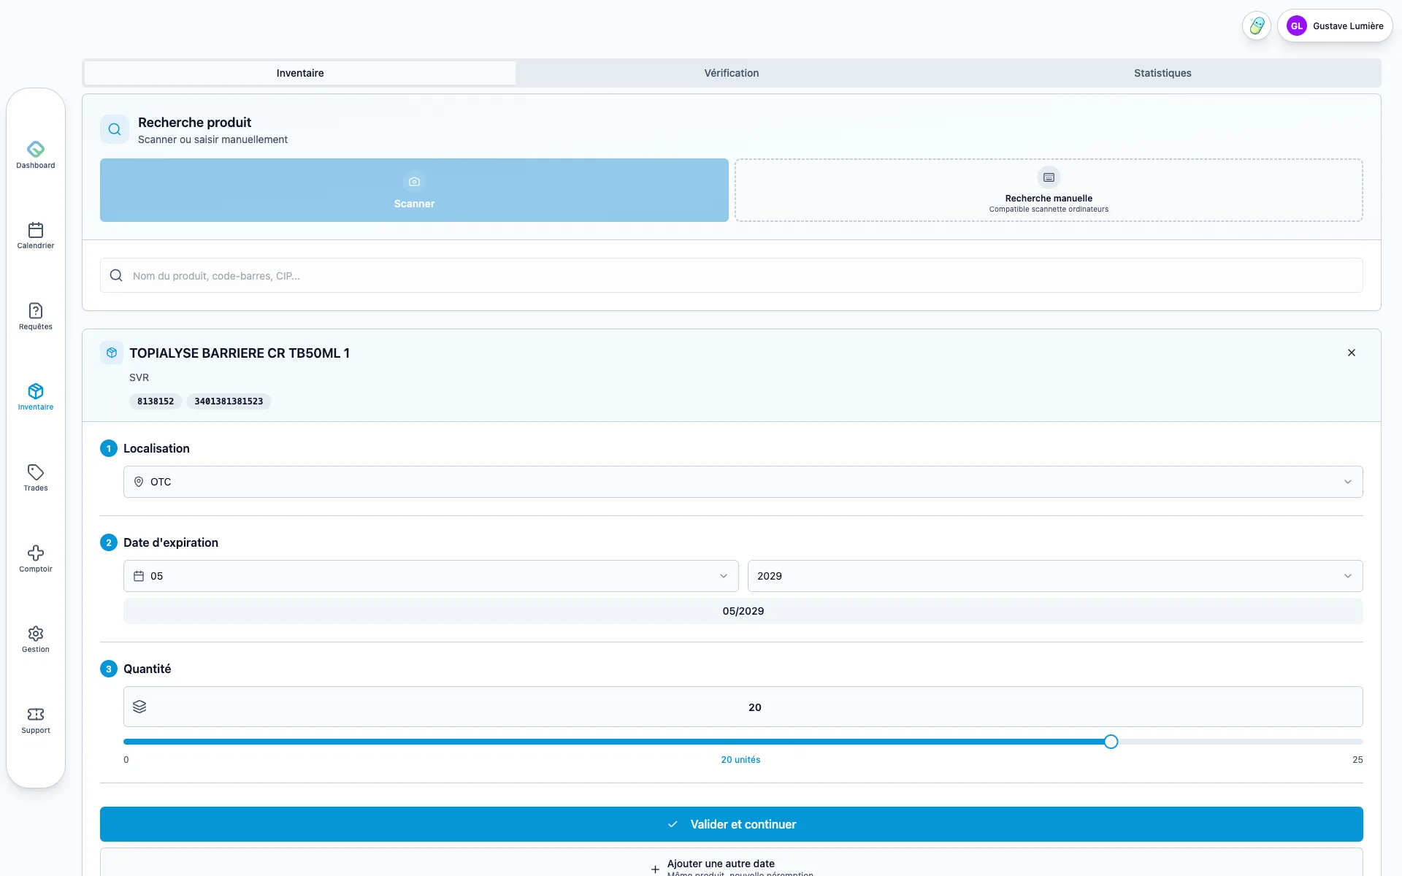The width and height of the screenshot is (1402, 876).
Task: Click Valider et continuer button
Action: (731, 824)
